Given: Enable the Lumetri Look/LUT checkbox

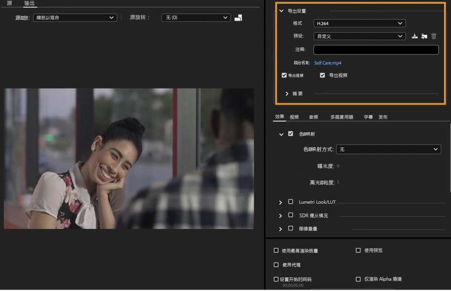Looking at the screenshot, I should (x=290, y=202).
